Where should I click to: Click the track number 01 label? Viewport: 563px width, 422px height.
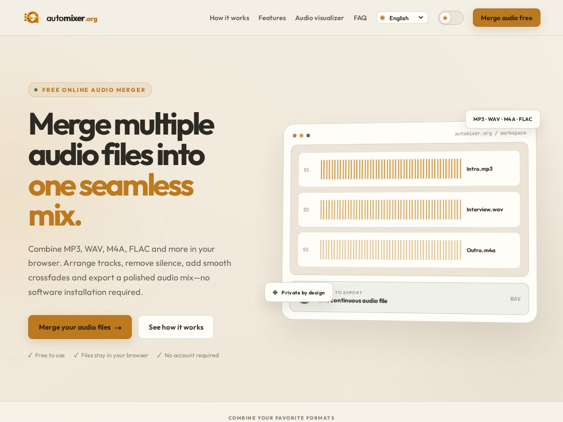(306, 170)
